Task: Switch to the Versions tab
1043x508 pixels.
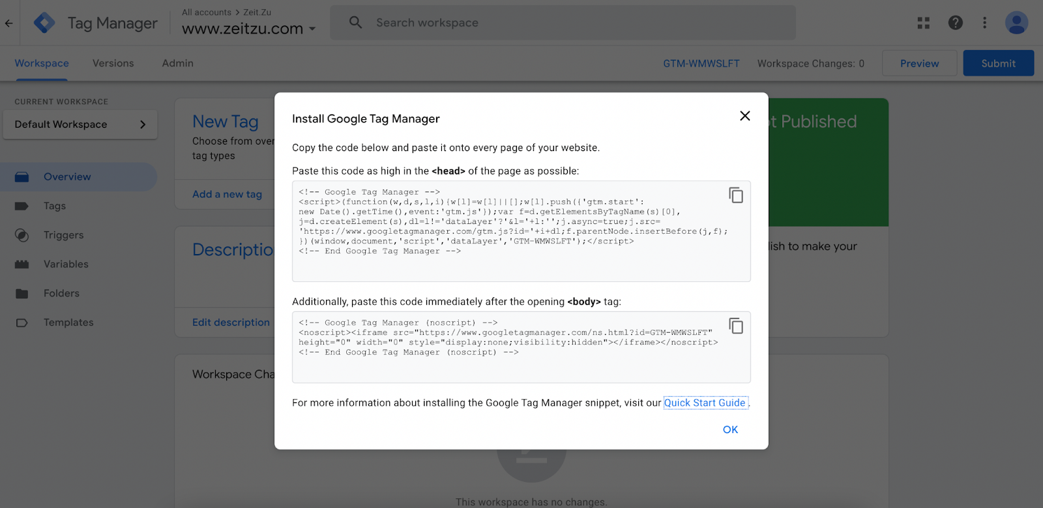Action: pos(113,63)
